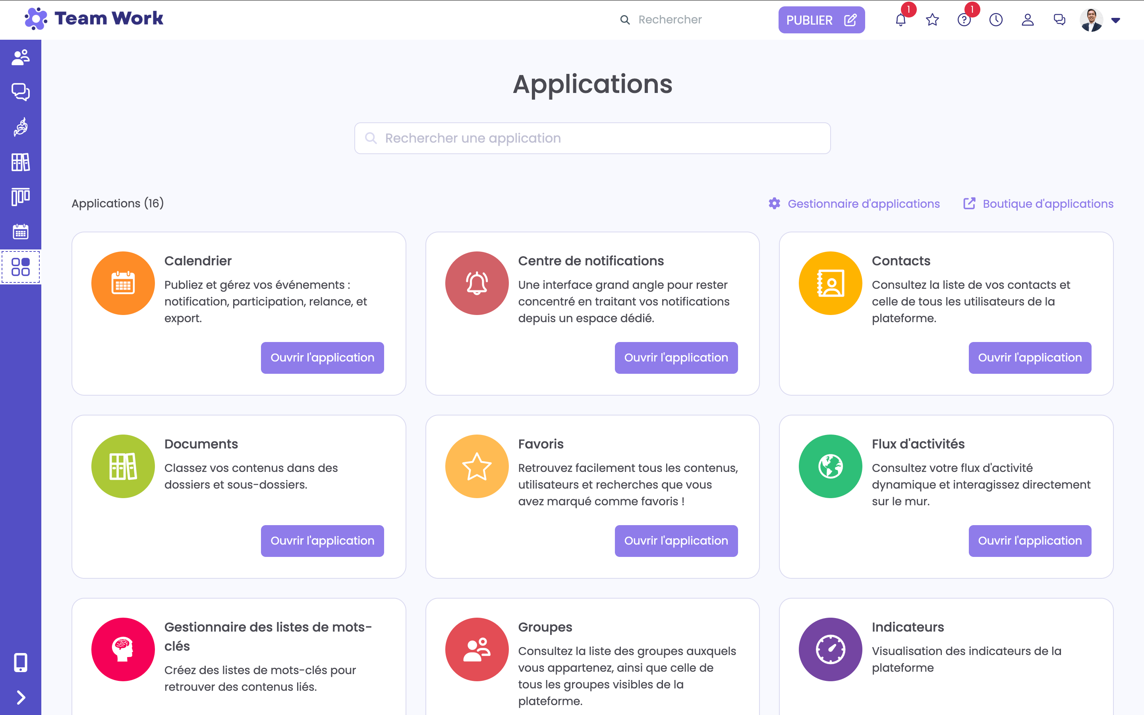Open the kanban board icon in the sidebar

20,197
